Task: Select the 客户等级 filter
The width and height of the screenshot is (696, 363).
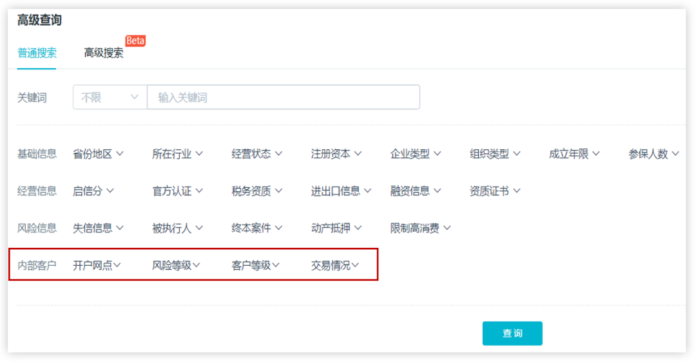Action: tap(256, 265)
